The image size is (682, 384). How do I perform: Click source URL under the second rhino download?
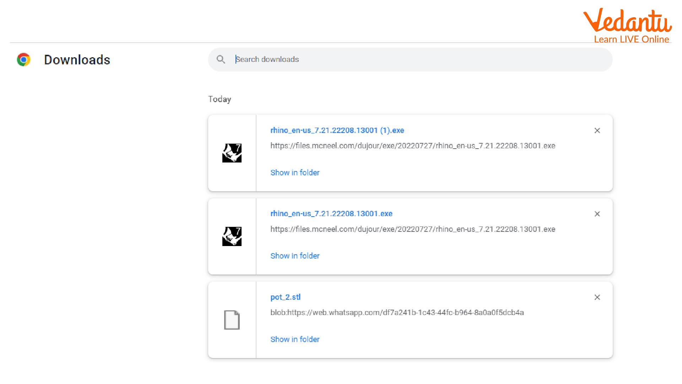click(x=412, y=229)
